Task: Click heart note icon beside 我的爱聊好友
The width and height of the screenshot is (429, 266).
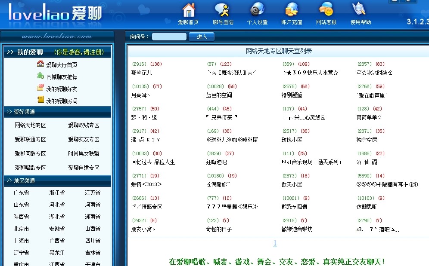Action: point(40,87)
